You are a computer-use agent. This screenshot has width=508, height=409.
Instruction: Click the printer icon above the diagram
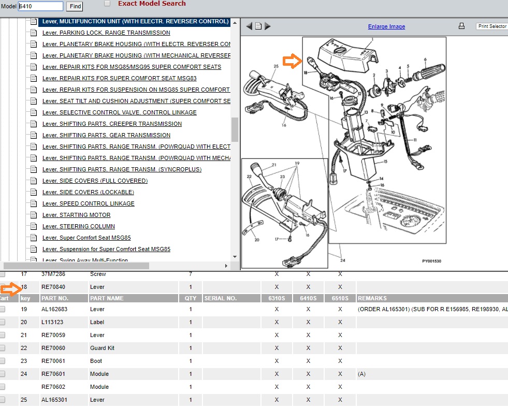click(462, 26)
